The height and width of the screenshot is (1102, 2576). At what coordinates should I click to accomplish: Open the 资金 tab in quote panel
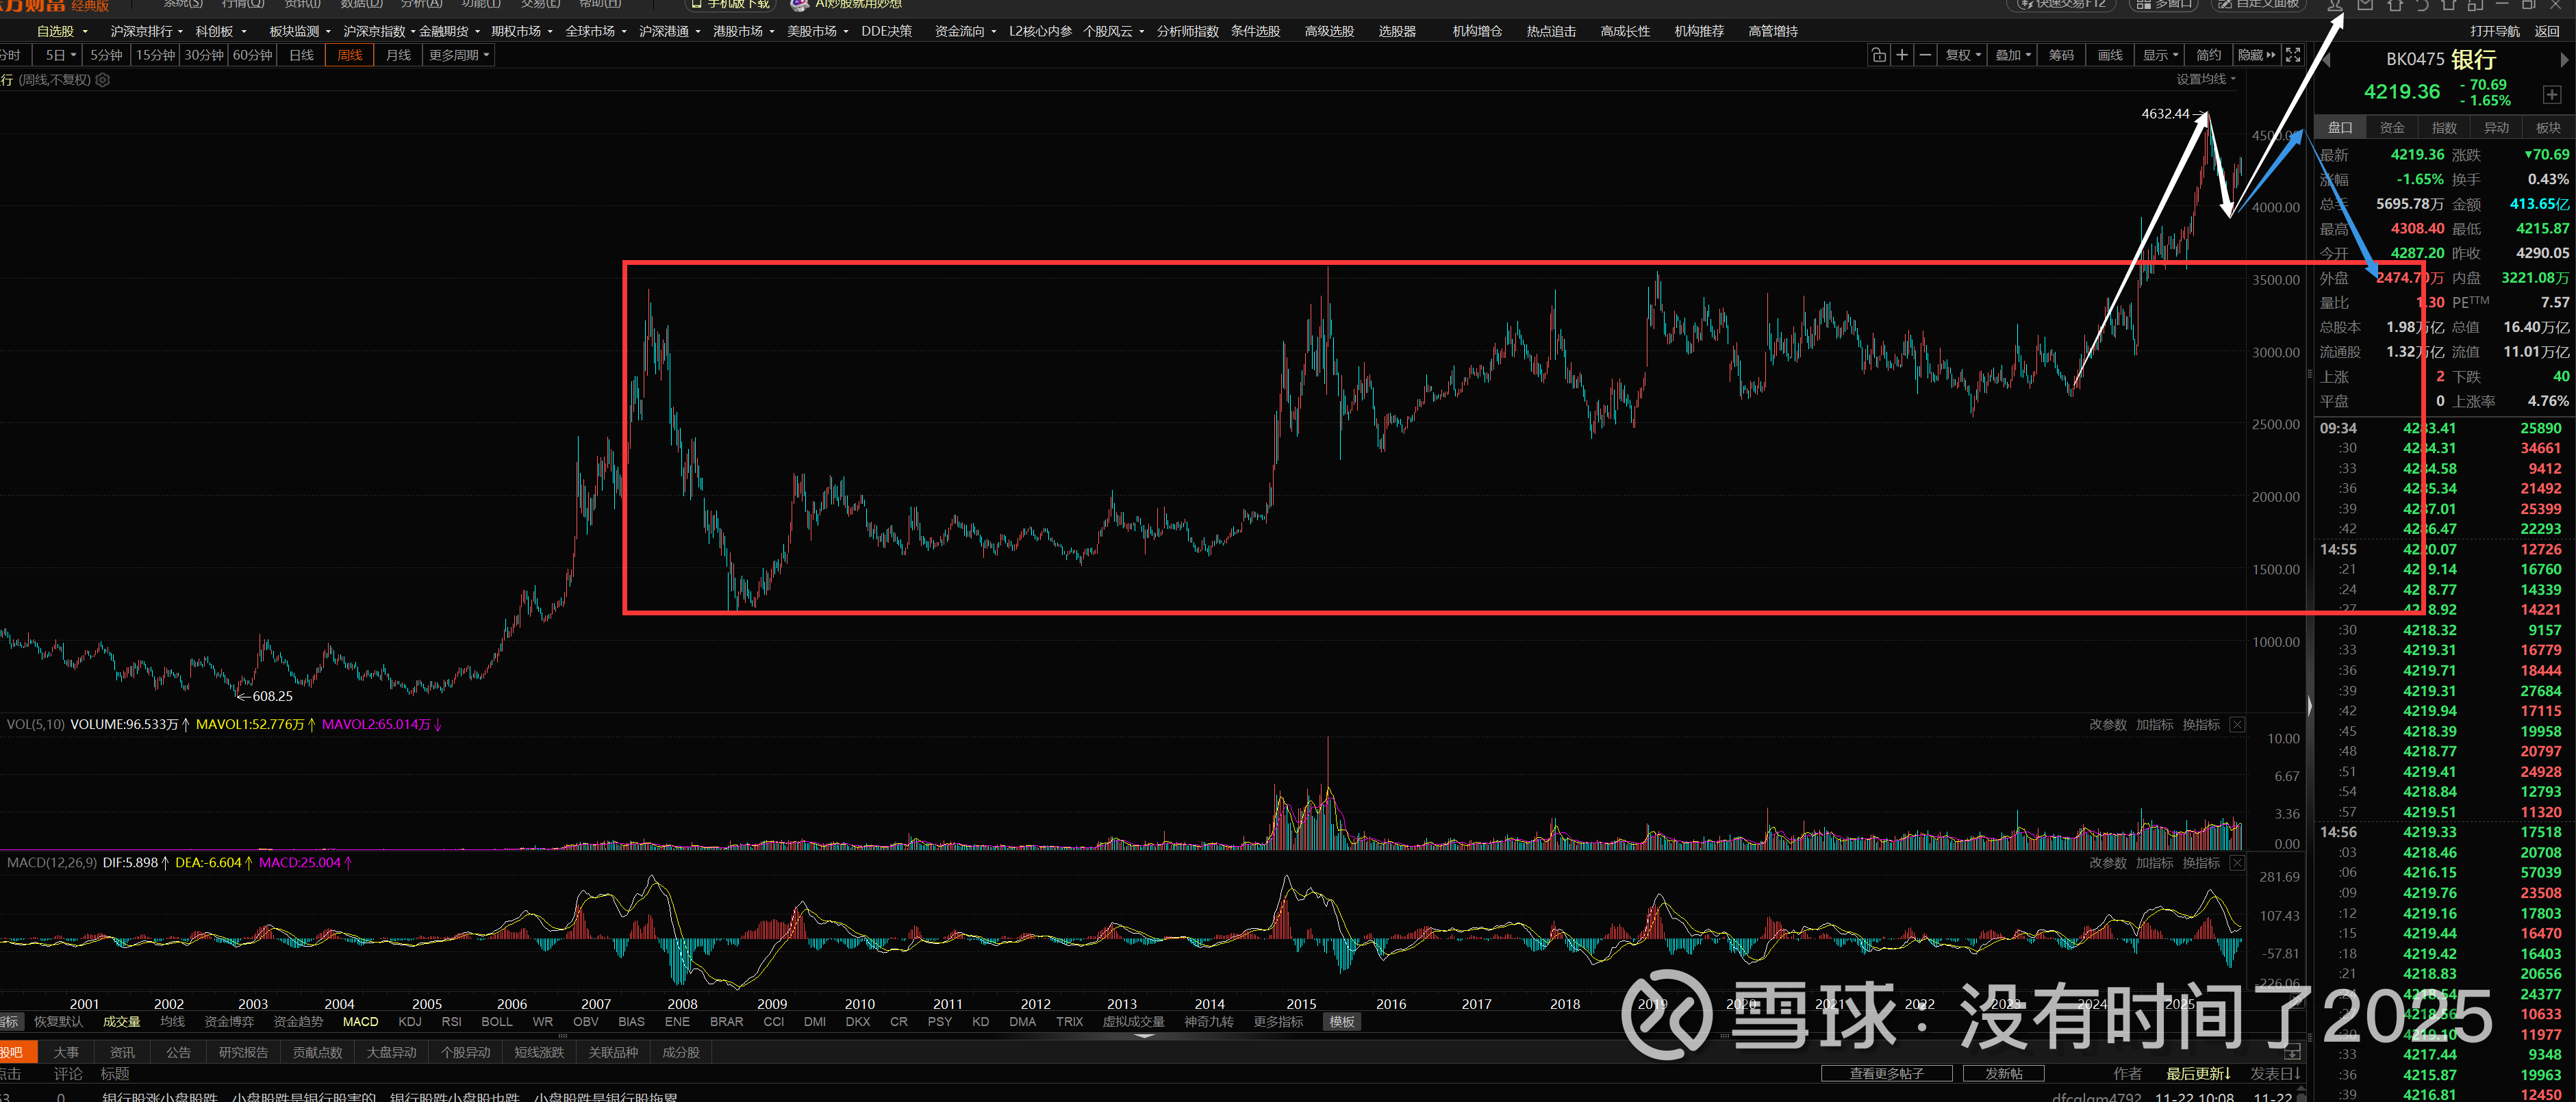click(2392, 128)
